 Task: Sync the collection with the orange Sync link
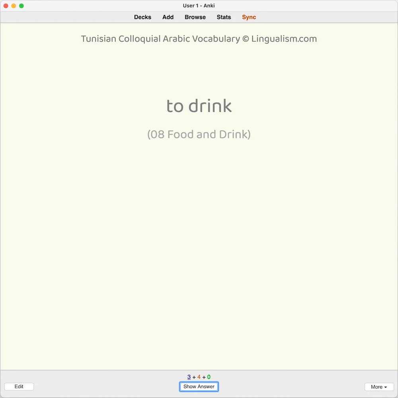coord(249,17)
